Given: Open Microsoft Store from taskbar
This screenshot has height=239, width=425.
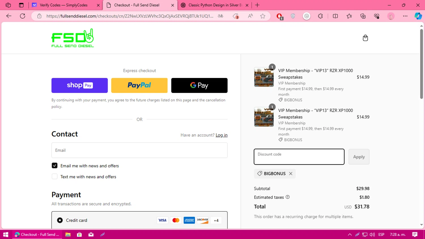Looking at the screenshot, I should 79,234.
